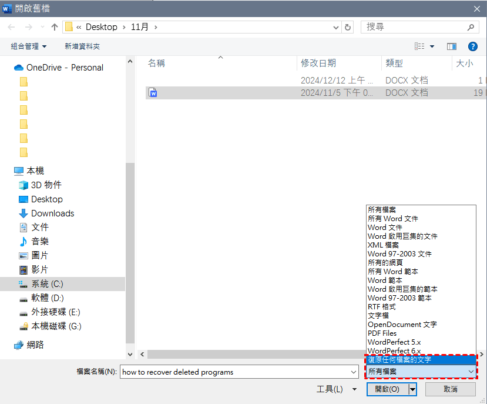
Task: Select 本機磁碟 (G:) drive
Action: pos(51,326)
